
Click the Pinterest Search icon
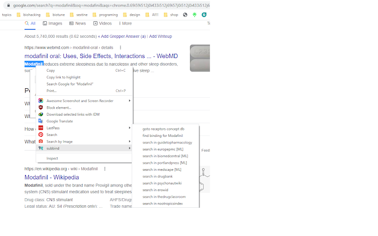click(x=41, y=135)
